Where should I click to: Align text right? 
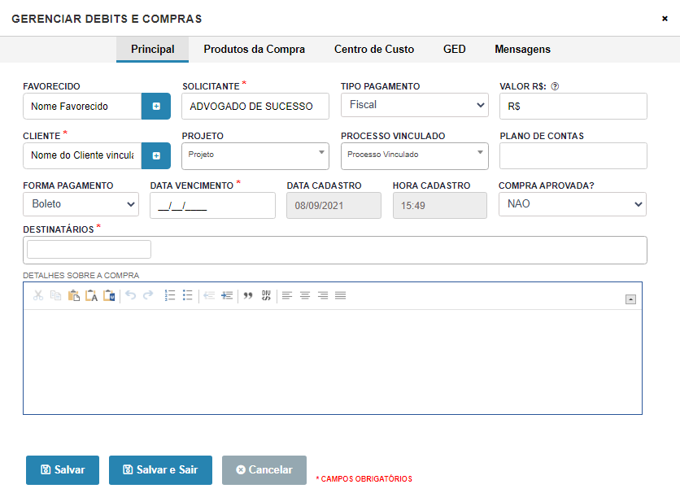[323, 295]
